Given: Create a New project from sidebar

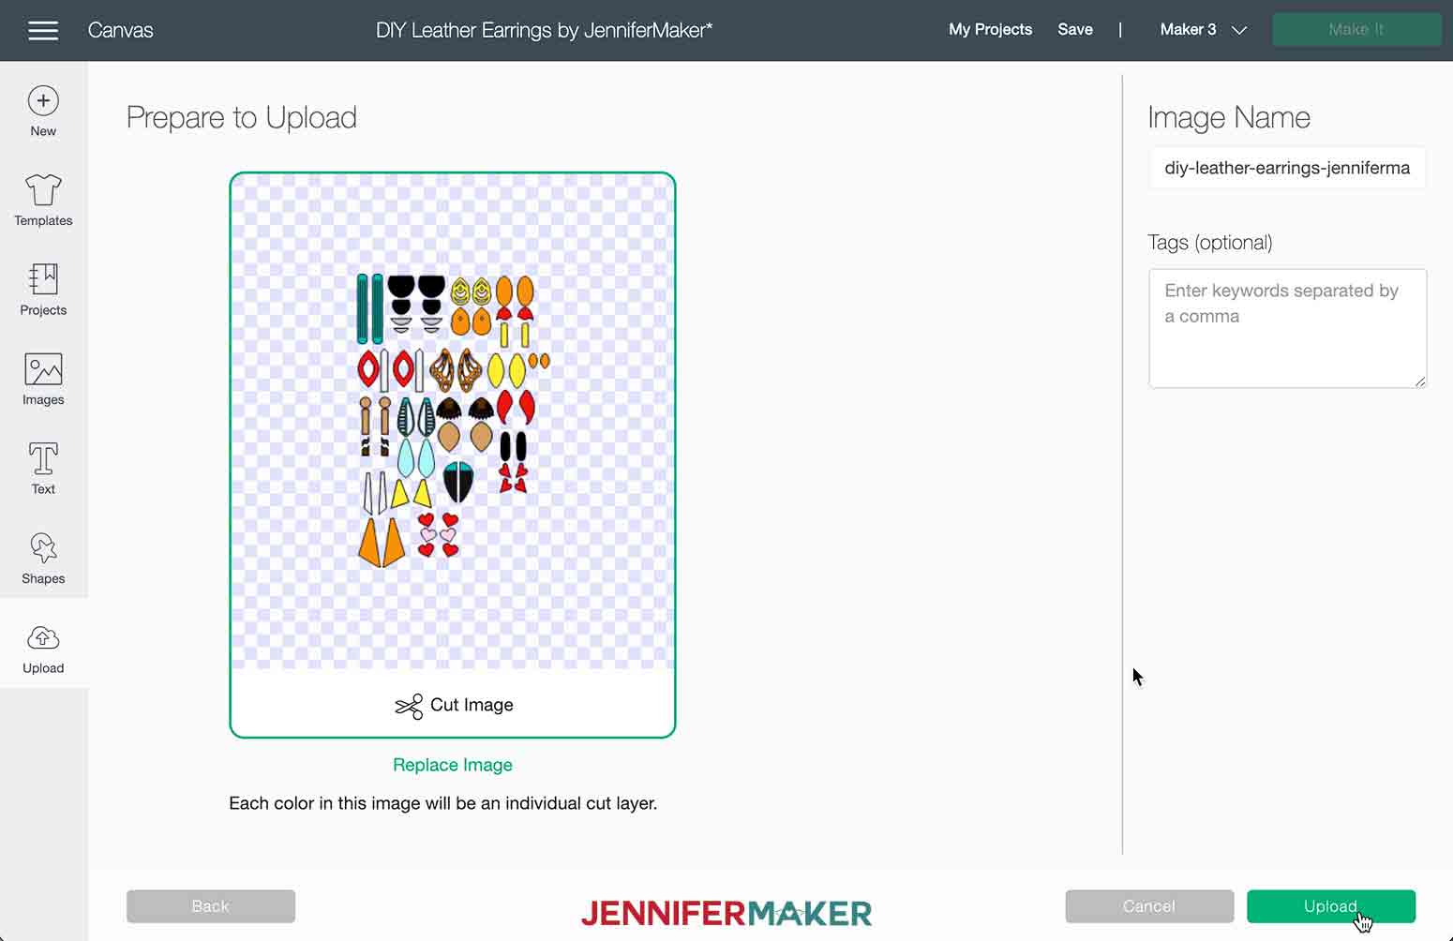Looking at the screenshot, I should [43, 112].
